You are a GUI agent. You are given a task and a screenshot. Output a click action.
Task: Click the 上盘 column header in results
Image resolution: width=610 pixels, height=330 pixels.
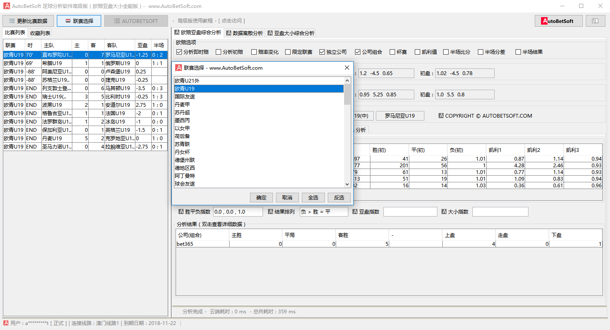point(469,235)
